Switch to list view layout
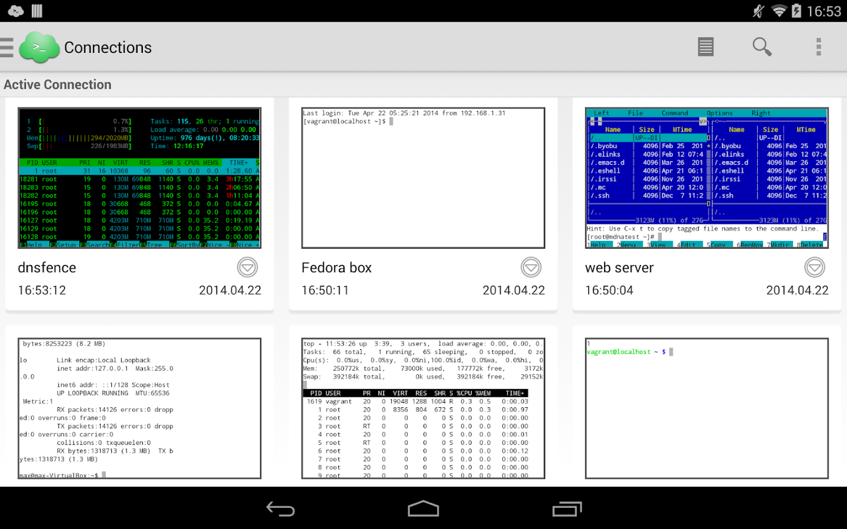Image resolution: width=847 pixels, height=529 pixels. (705, 46)
